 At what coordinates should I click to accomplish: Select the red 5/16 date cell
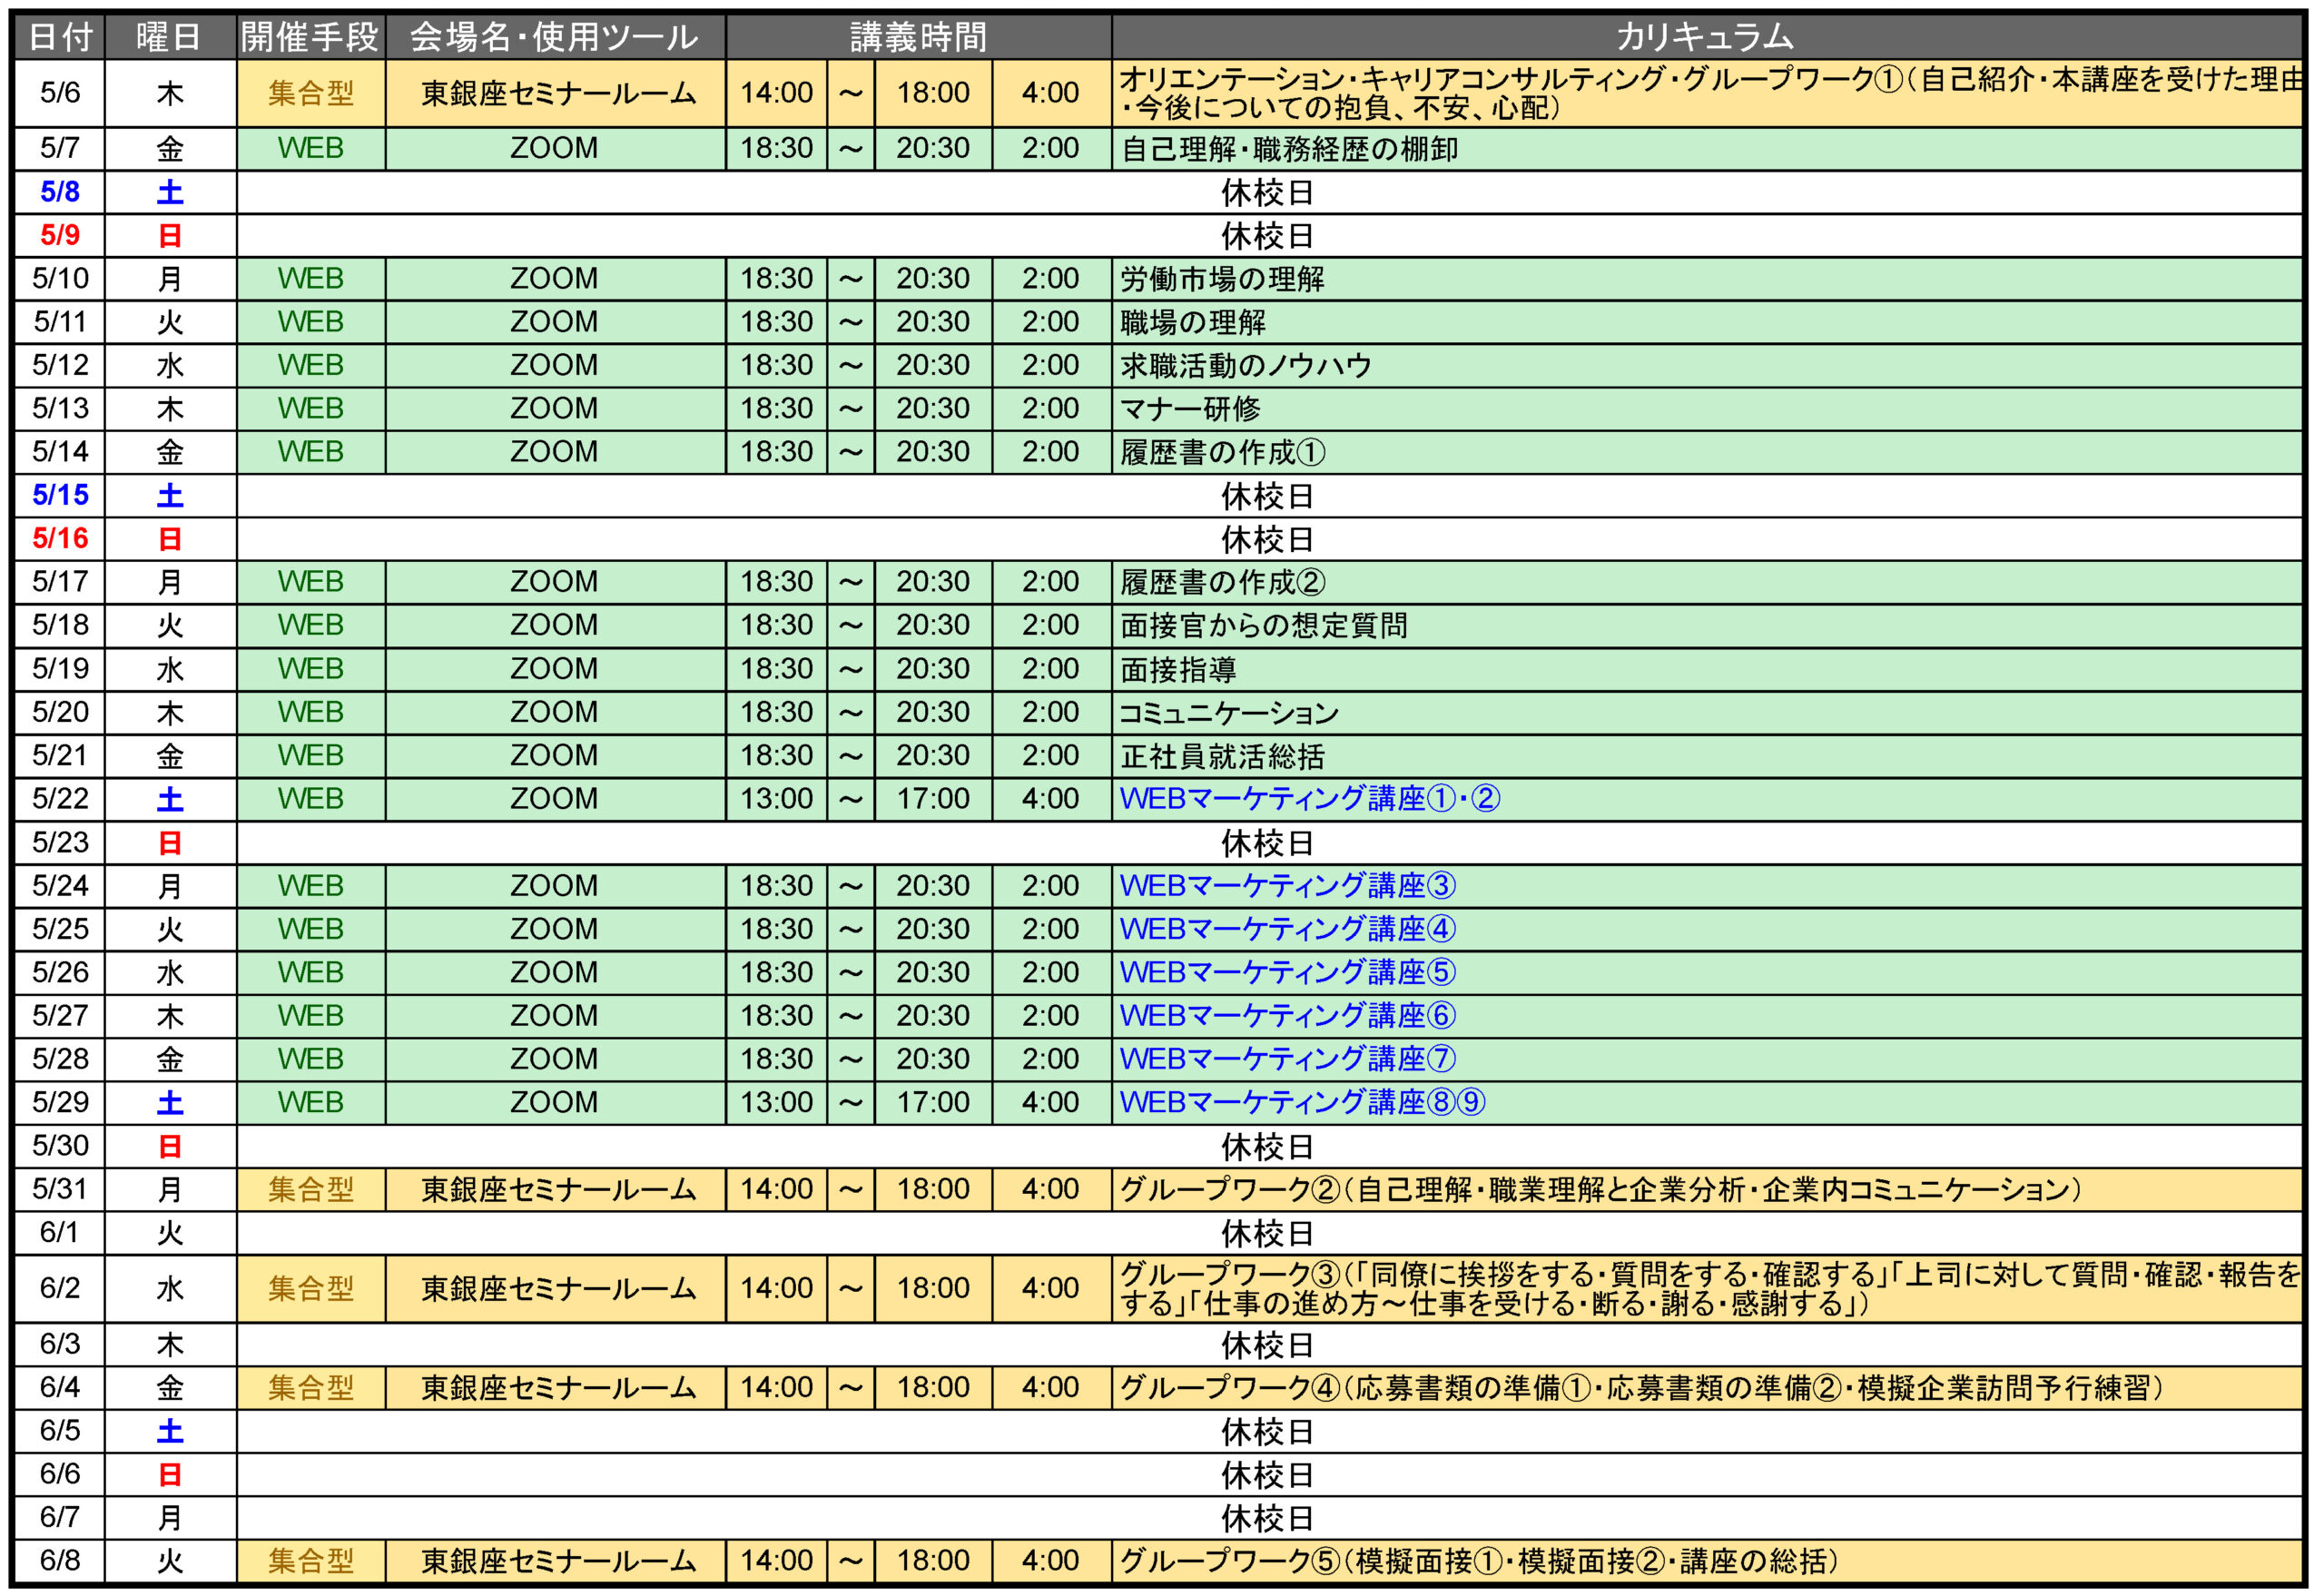coord(60,539)
